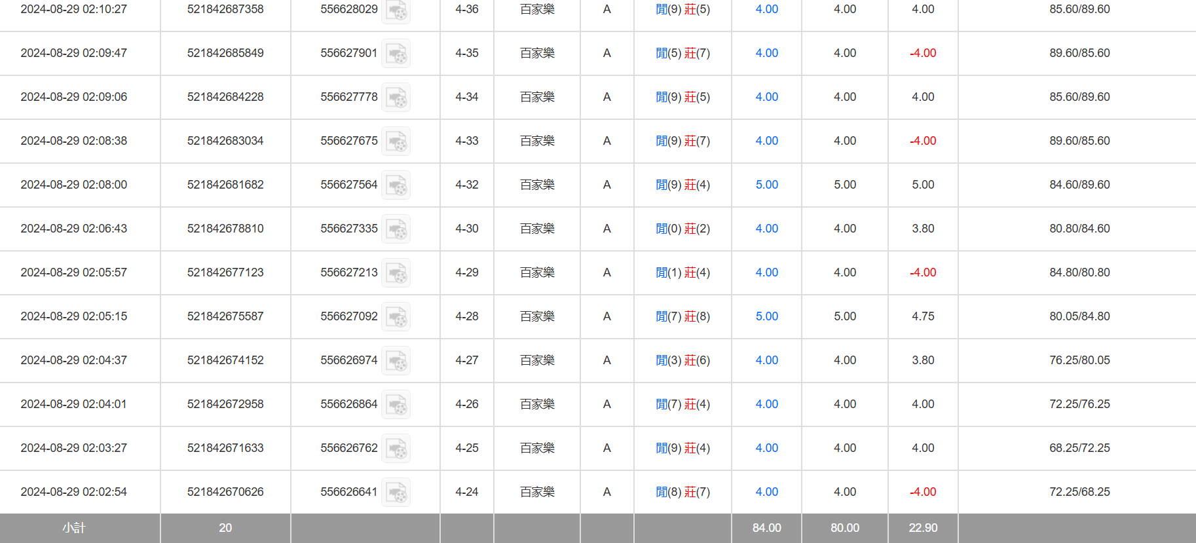Click result 閒(1) 莊(4) in row 4-29
The width and height of the screenshot is (1196, 543).
pos(682,272)
